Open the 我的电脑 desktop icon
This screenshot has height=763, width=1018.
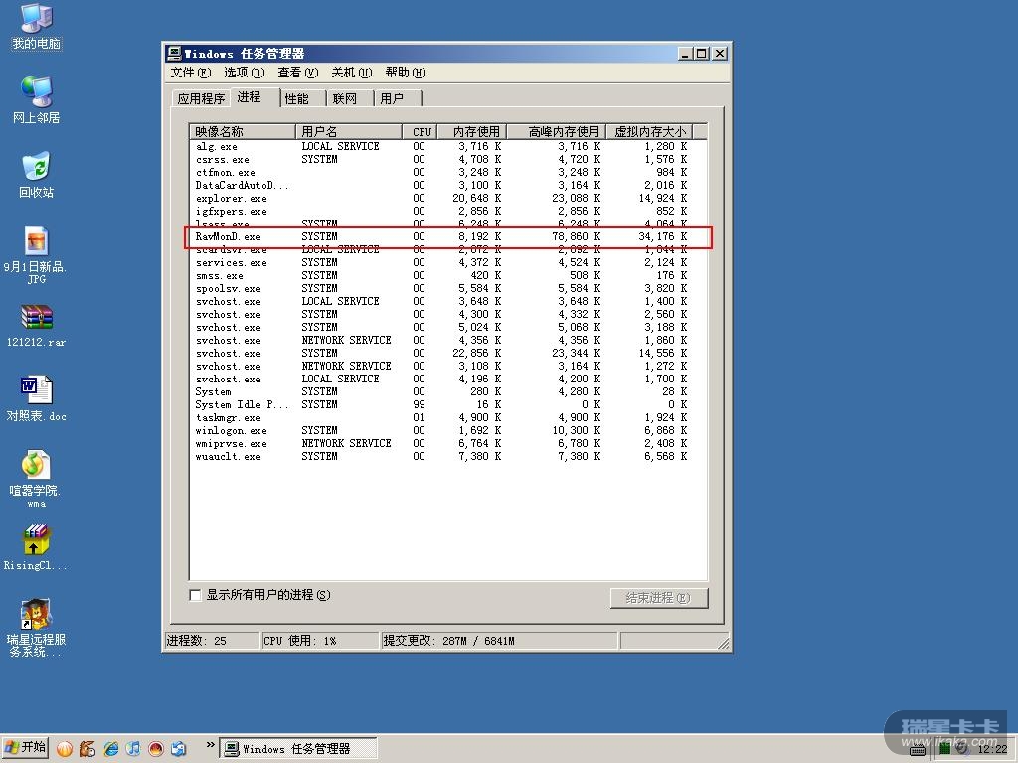click(x=36, y=20)
